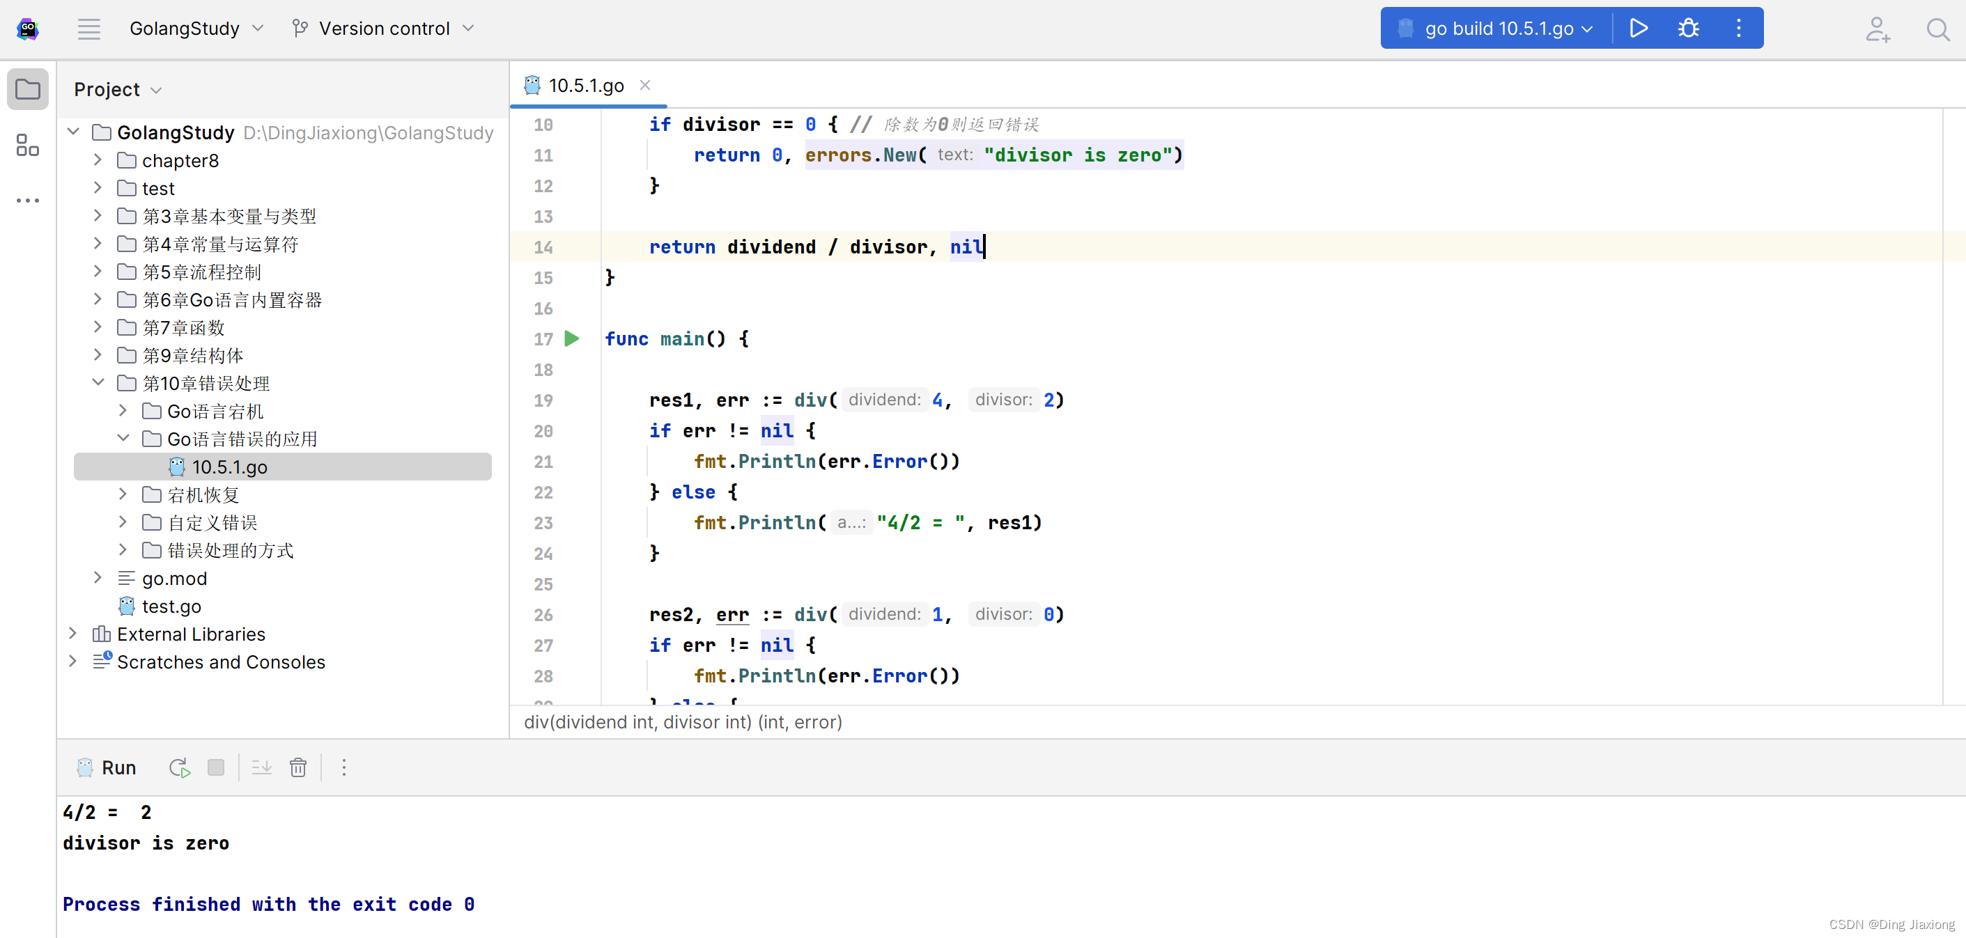Click the gutter run arrow beside main
This screenshot has height=938, width=1966.
coord(572,338)
